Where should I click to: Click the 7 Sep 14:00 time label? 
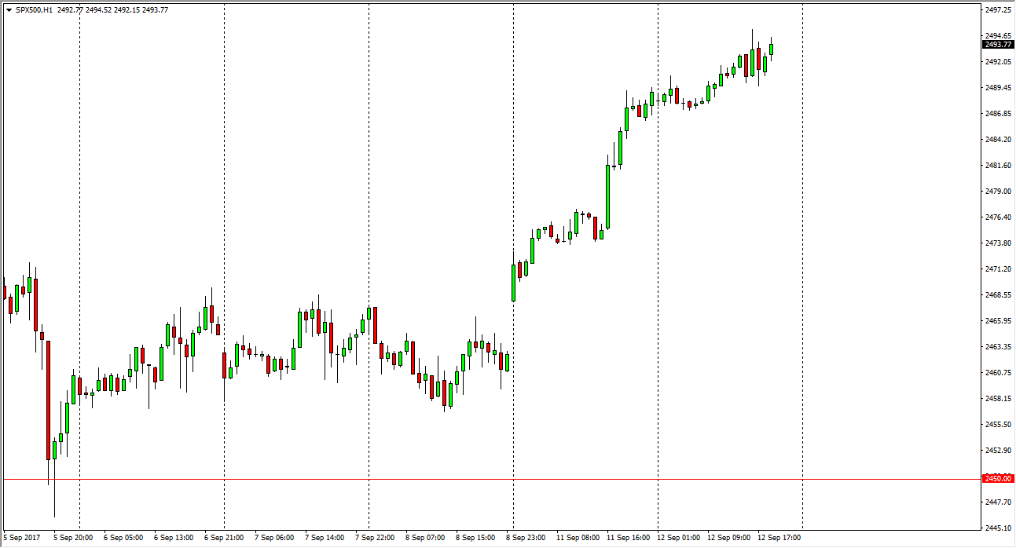(x=326, y=538)
